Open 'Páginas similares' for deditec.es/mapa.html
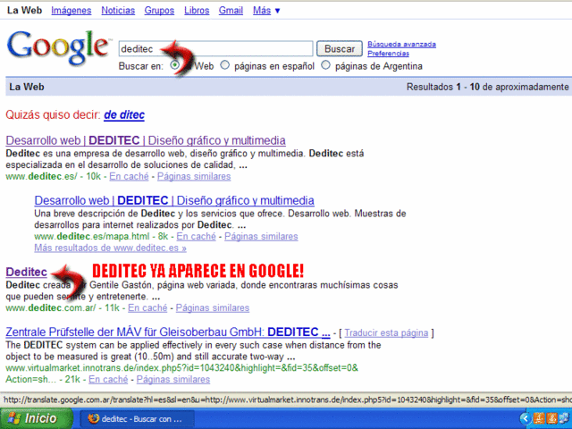Image resolution: width=572 pixels, height=429 pixels. click(x=261, y=236)
